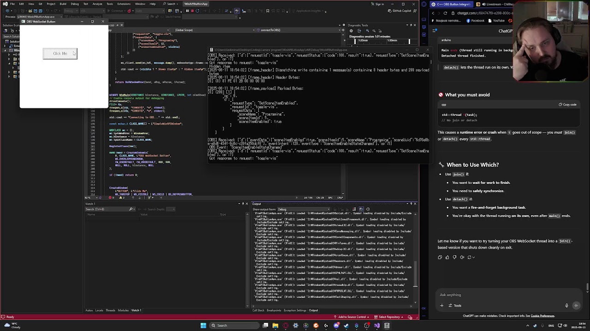Click the browser reload icon
This screenshot has height=331, width=590.
point(445,13)
